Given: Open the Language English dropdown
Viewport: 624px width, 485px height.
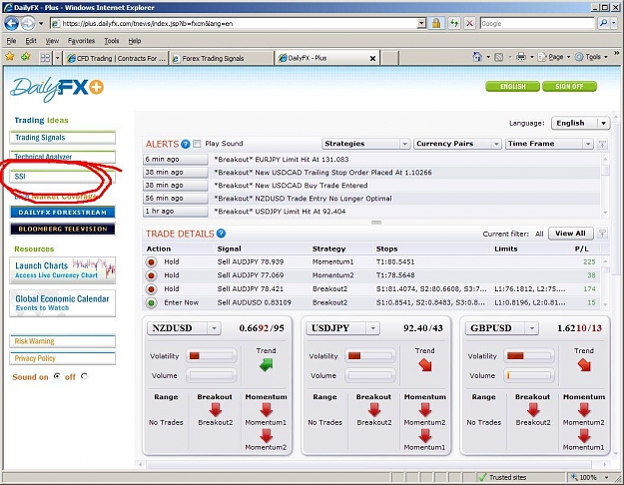Looking at the screenshot, I should pyautogui.click(x=580, y=123).
